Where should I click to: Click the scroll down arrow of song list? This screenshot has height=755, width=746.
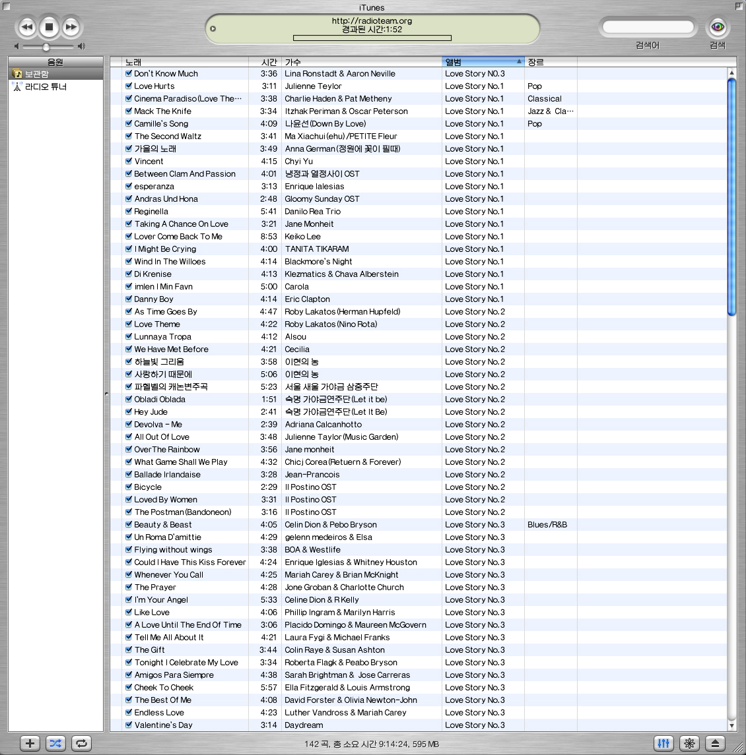(x=731, y=725)
